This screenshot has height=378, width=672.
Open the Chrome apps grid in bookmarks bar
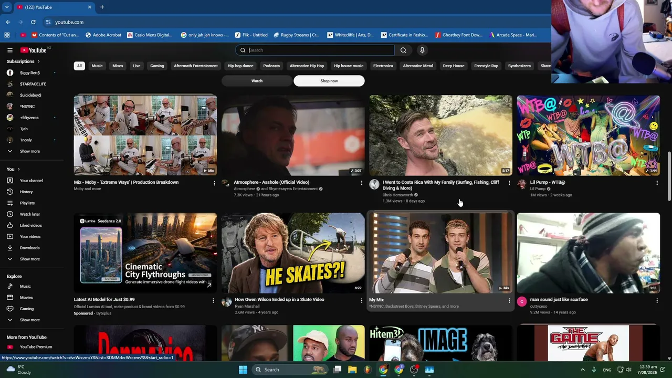pyautogui.click(x=7, y=35)
